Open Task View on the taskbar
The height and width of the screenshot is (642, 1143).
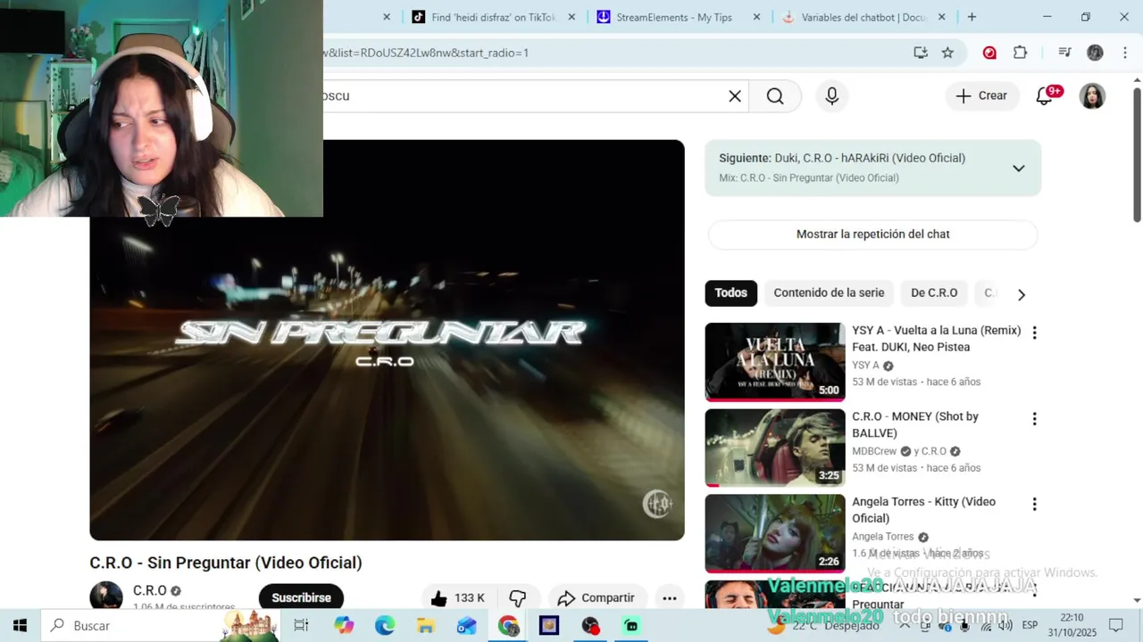point(301,626)
